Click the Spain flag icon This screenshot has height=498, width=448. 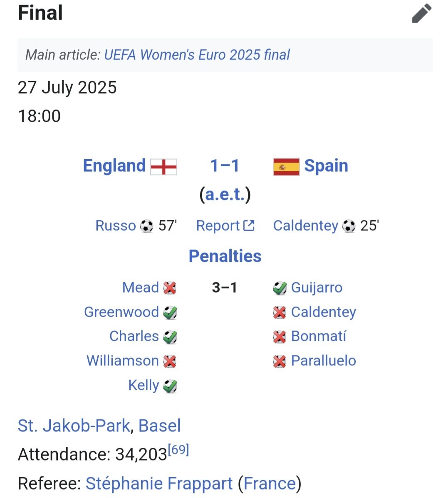point(286,167)
